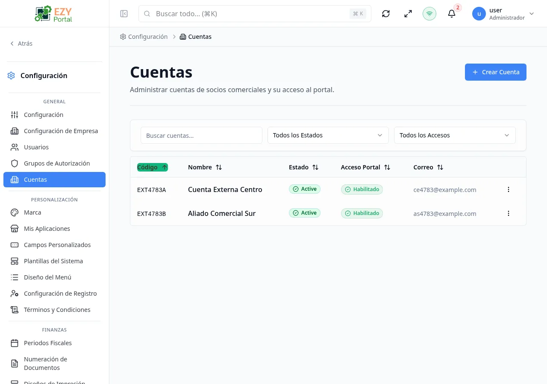Click the shield icon for Grupos de Autorización
547x384 pixels.
[x=15, y=163]
